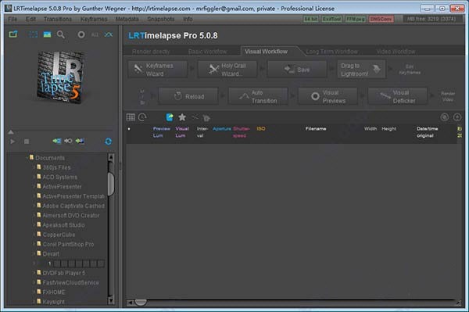Click the stop button under the preview

point(27,142)
